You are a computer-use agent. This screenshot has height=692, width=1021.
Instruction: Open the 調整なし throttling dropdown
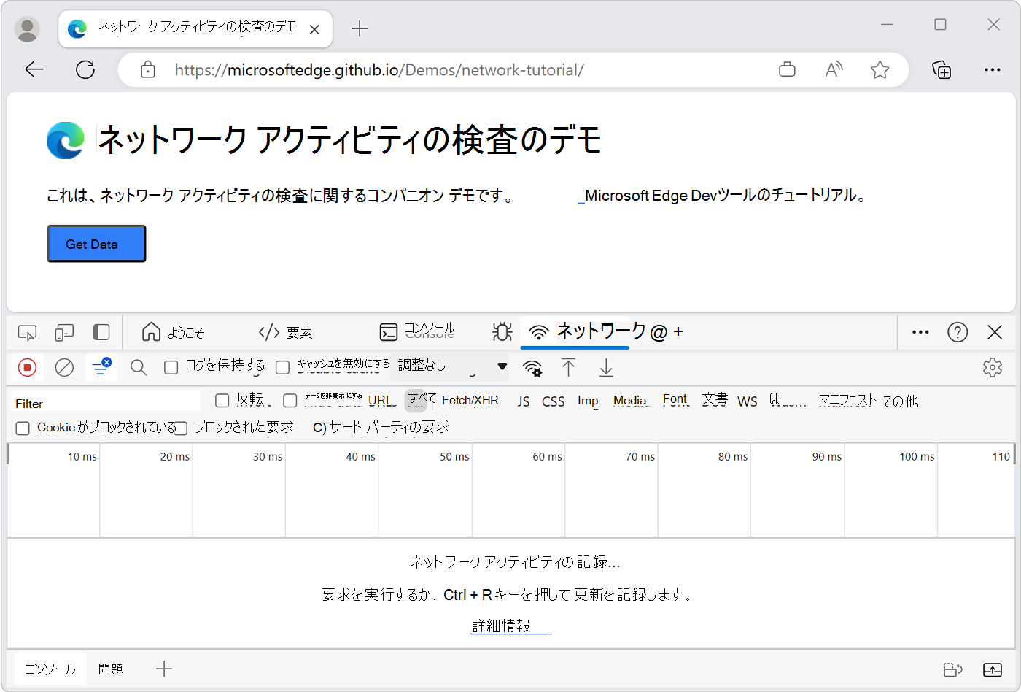tap(449, 367)
